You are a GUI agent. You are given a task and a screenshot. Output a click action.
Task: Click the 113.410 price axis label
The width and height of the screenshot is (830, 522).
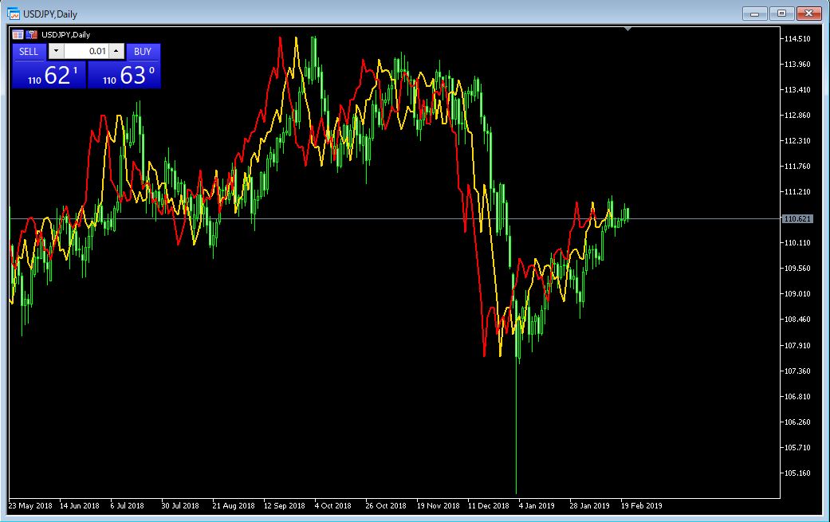(x=797, y=89)
